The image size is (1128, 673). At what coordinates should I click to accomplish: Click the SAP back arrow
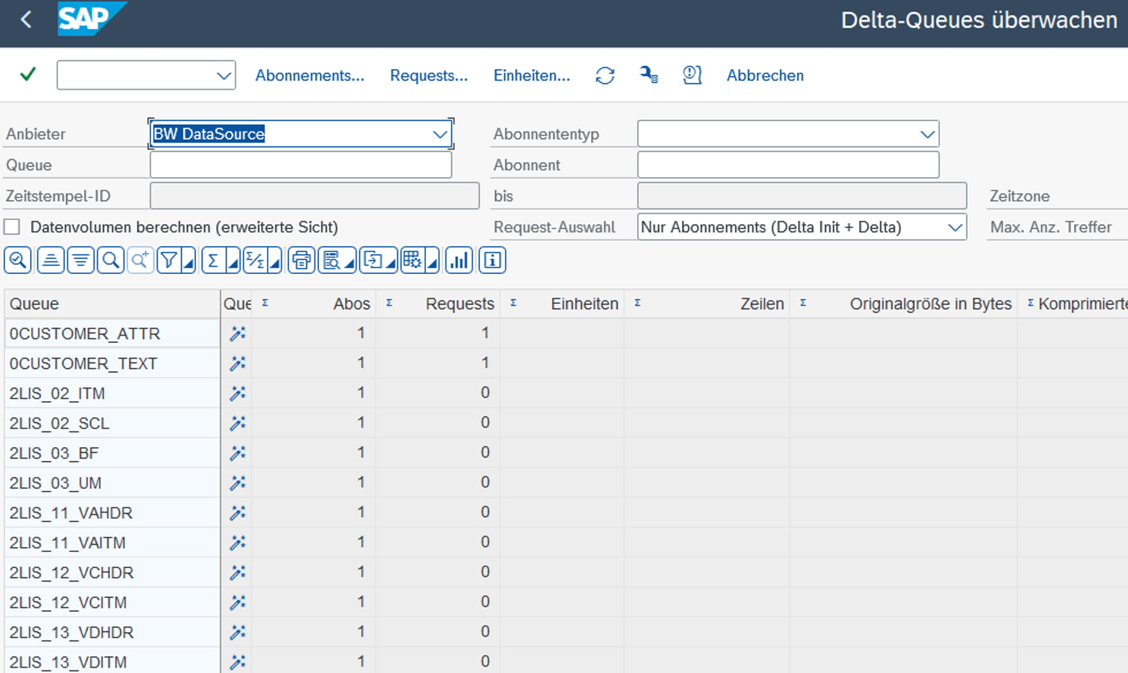tap(26, 20)
